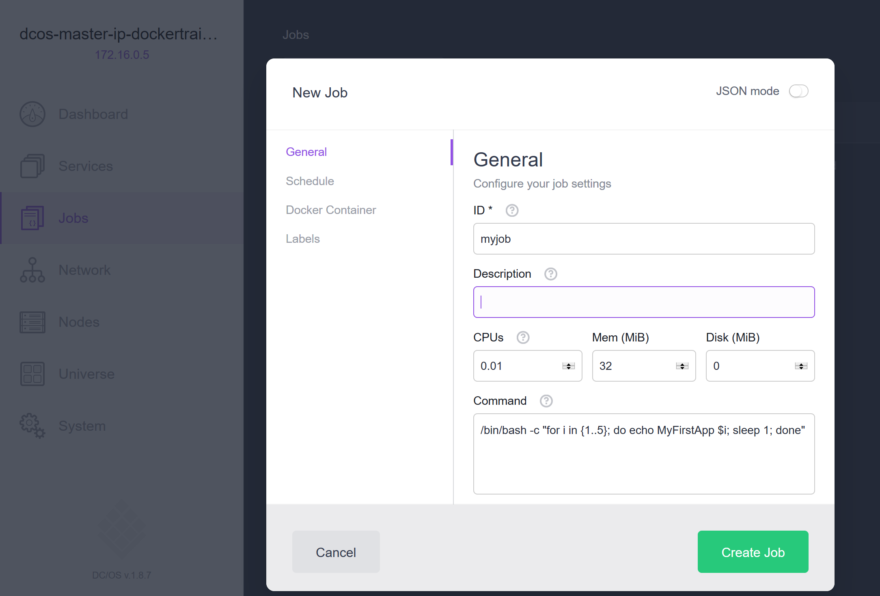Click the CPUs field showing 0.01

tap(528, 366)
